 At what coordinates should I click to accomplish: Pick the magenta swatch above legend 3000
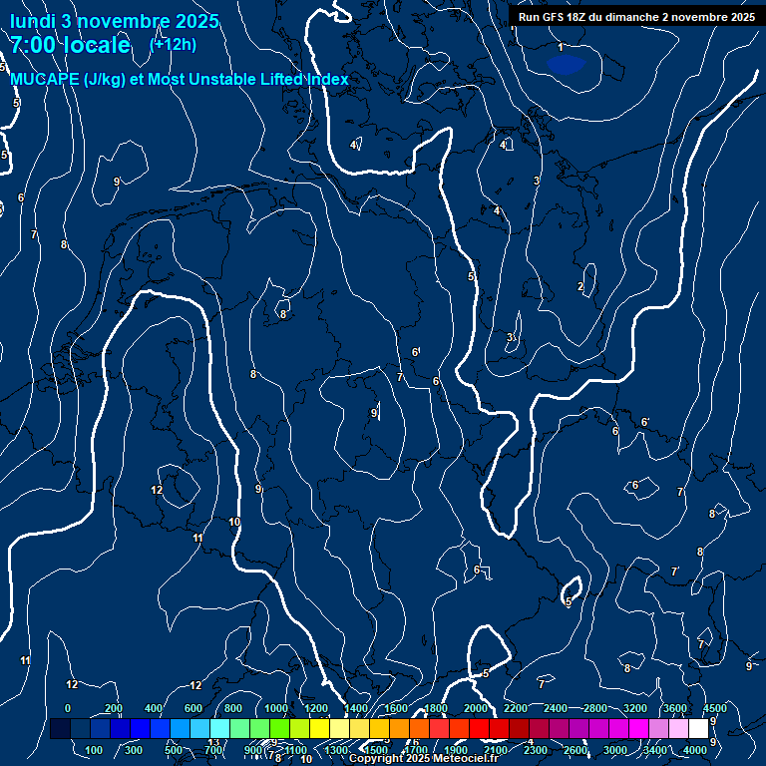pos(618,729)
